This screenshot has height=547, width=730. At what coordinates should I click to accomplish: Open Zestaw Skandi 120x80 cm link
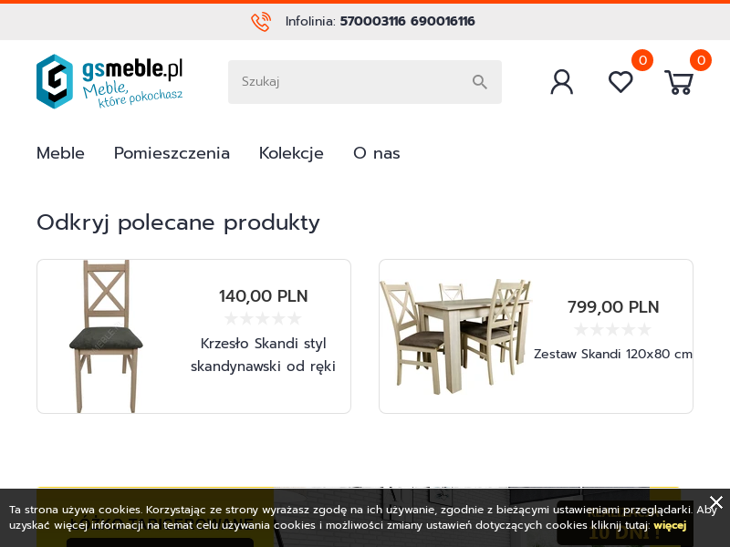tap(613, 354)
